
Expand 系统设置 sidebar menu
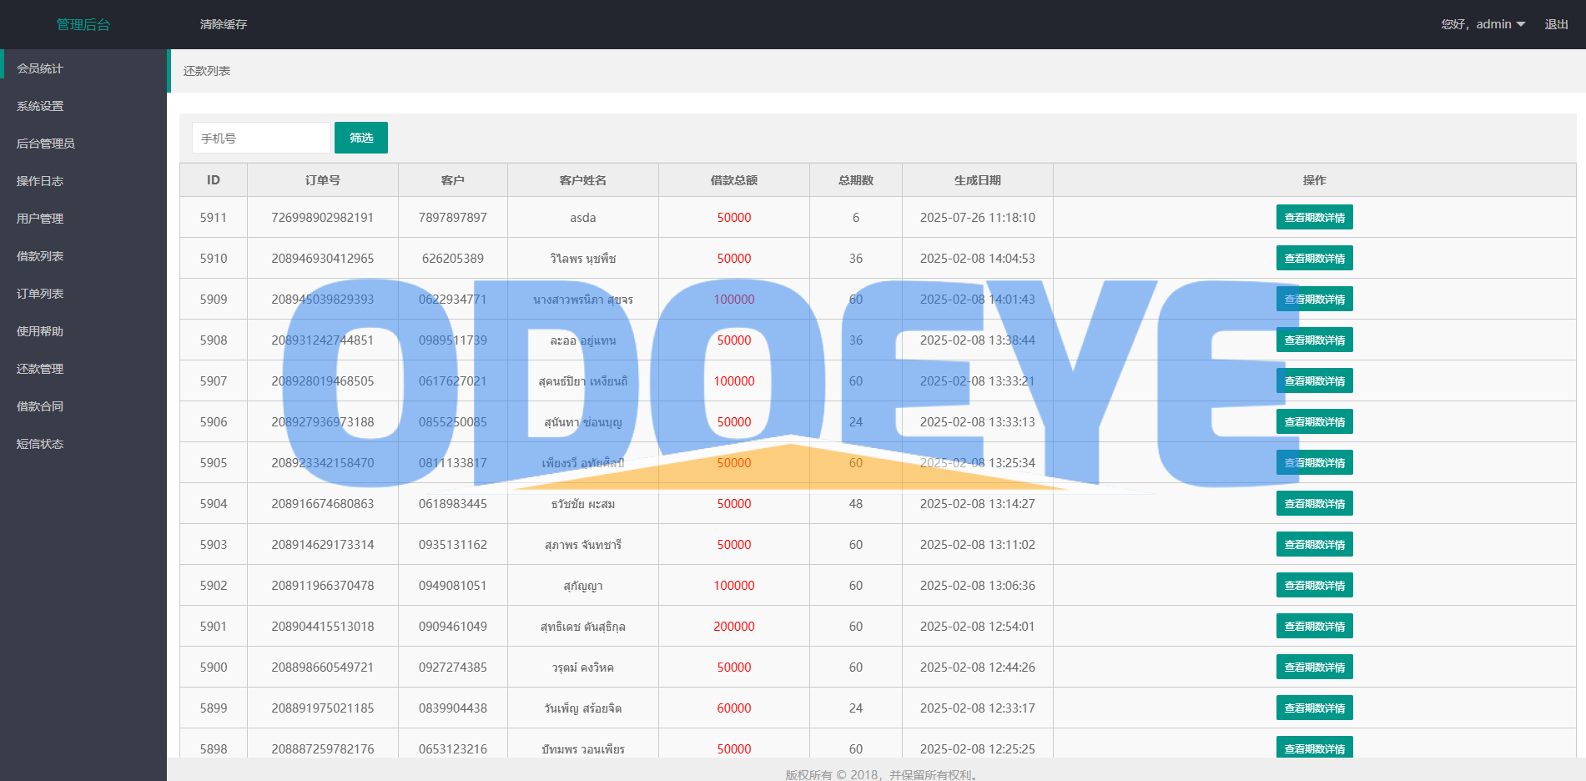[40, 106]
